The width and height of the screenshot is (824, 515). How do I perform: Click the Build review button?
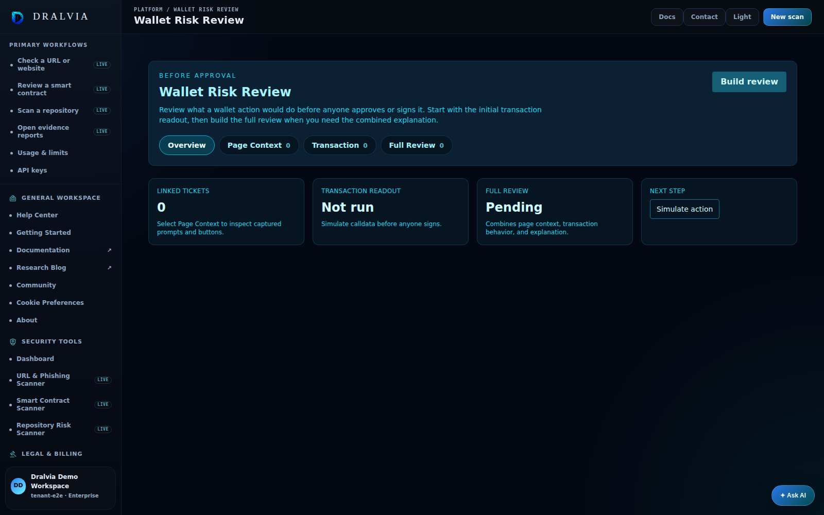pos(749,82)
